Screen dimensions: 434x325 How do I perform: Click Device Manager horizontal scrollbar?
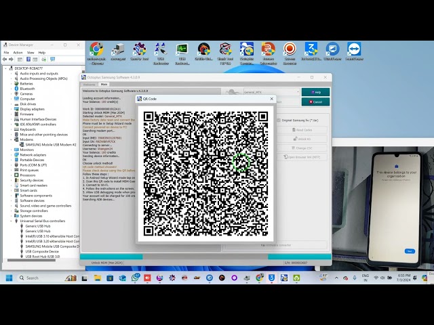tap(31, 260)
